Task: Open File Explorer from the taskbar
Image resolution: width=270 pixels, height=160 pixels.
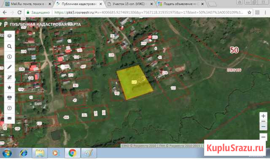Action: tap(40, 153)
